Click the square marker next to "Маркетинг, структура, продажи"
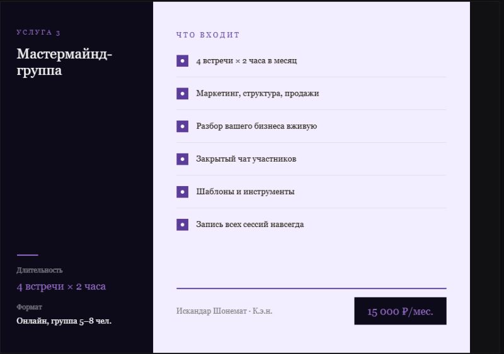The width and height of the screenshot is (504, 354). 183,94
